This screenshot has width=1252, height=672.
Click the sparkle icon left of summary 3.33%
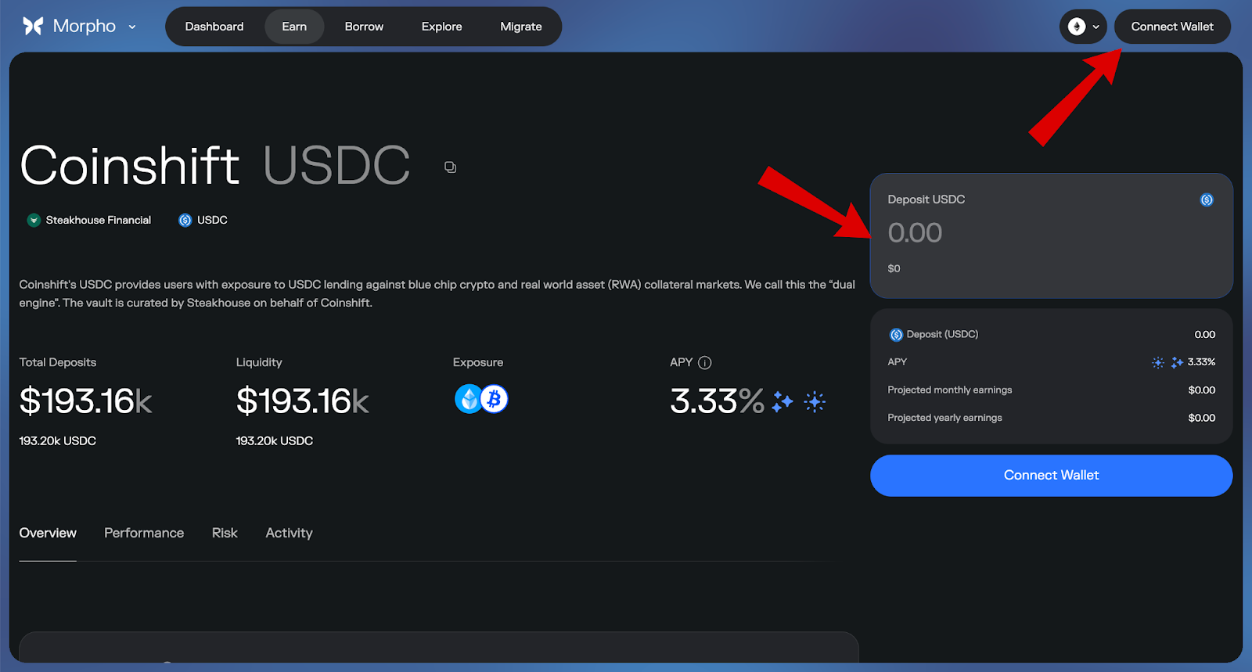click(x=1177, y=362)
